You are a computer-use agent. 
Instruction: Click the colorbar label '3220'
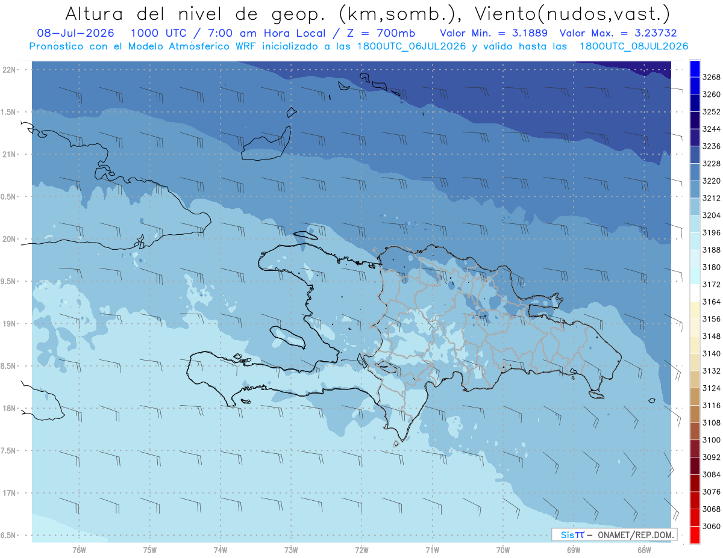[x=712, y=181]
